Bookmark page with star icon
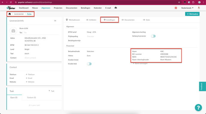Viewport: 206px width, 114px height. (x=179, y=2)
